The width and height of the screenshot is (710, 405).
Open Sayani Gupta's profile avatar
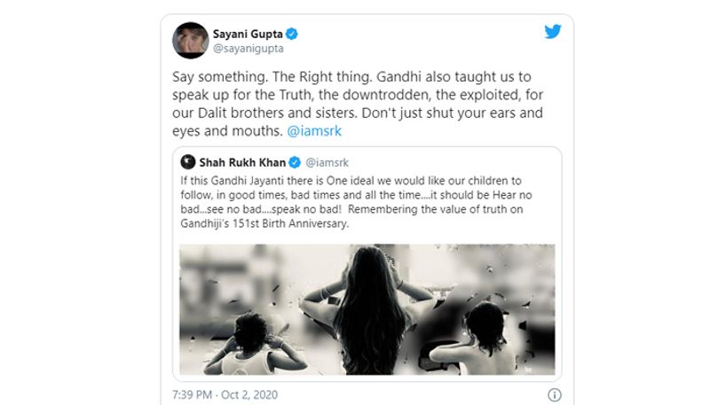tap(190, 40)
